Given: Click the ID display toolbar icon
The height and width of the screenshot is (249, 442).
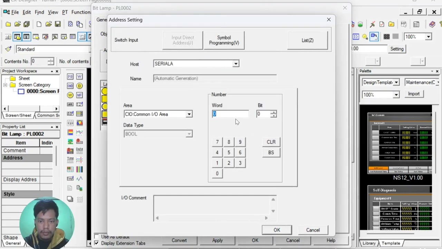Looking at the screenshot, I should tap(356, 37).
